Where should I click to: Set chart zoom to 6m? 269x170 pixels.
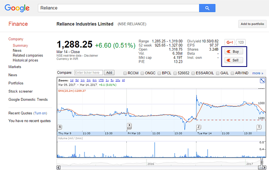click(94, 80)
